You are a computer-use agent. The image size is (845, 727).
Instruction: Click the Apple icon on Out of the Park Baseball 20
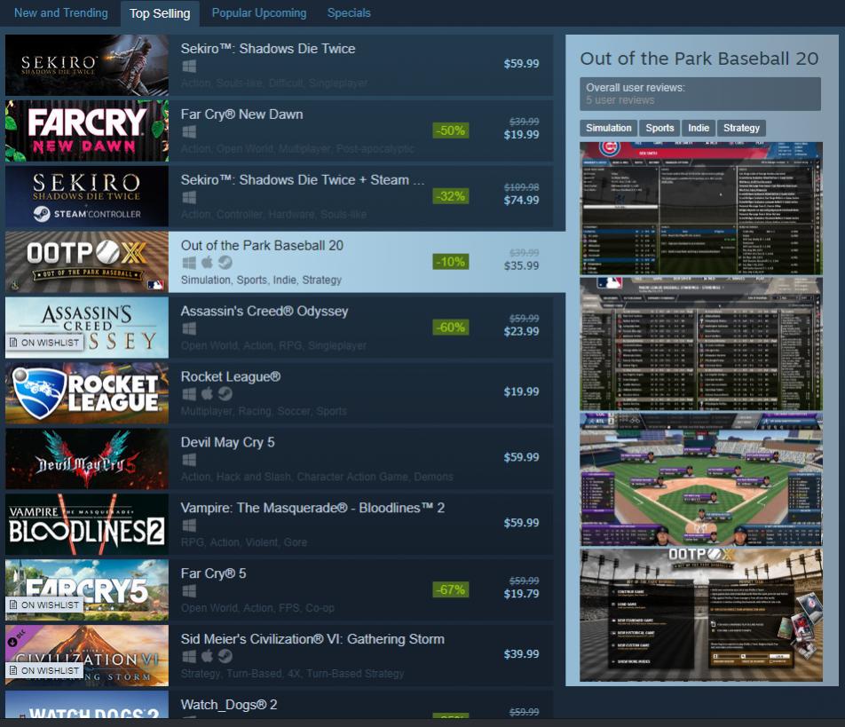coord(207,263)
